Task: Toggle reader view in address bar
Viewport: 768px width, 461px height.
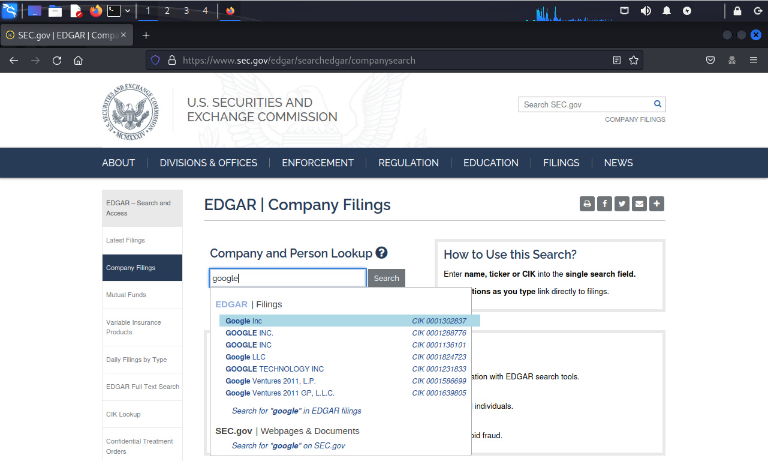Action: tap(617, 60)
